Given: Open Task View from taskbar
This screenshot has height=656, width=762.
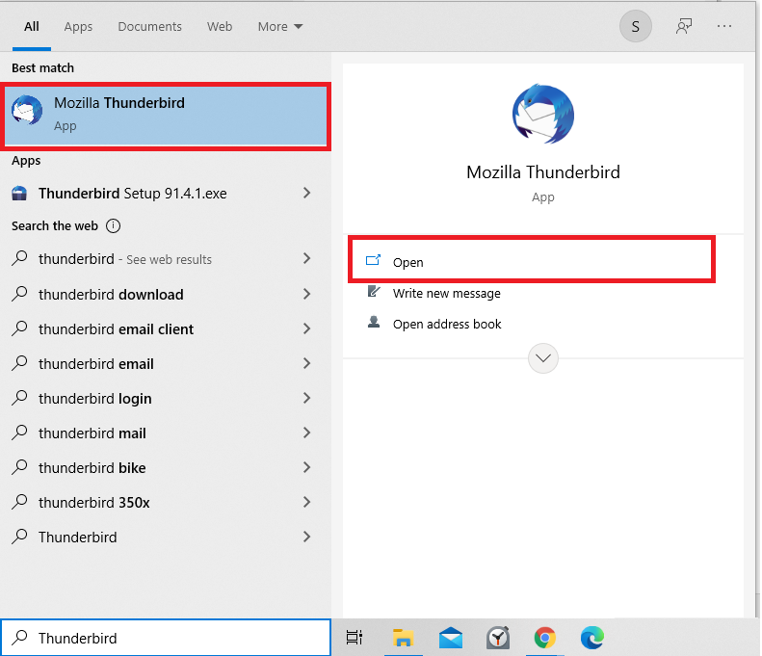Looking at the screenshot, I should [x=355, y=638].
